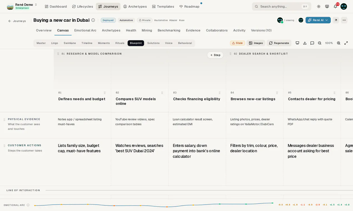This screenshot has height=211, width=353.
Task: Open the Emotional Arc tab
Action: click(85, 31)
